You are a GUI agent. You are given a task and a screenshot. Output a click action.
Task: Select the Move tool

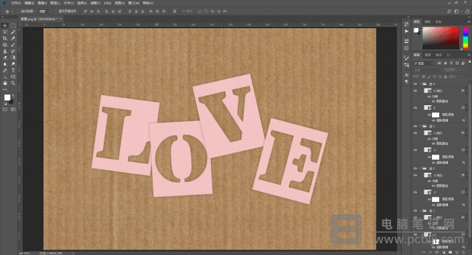(5, 25)
